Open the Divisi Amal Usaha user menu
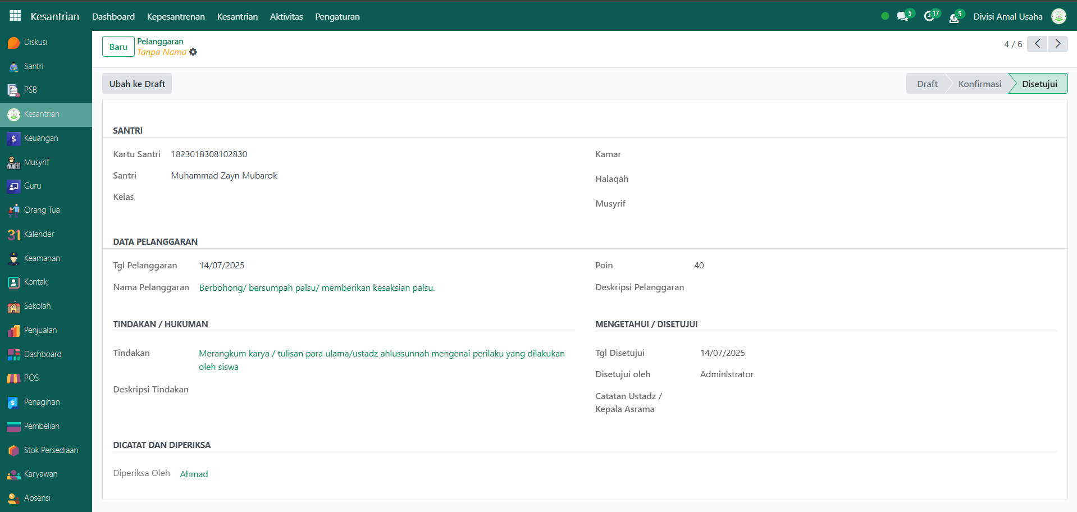Screen dimensions: 1077x512 coord(1007,17)
